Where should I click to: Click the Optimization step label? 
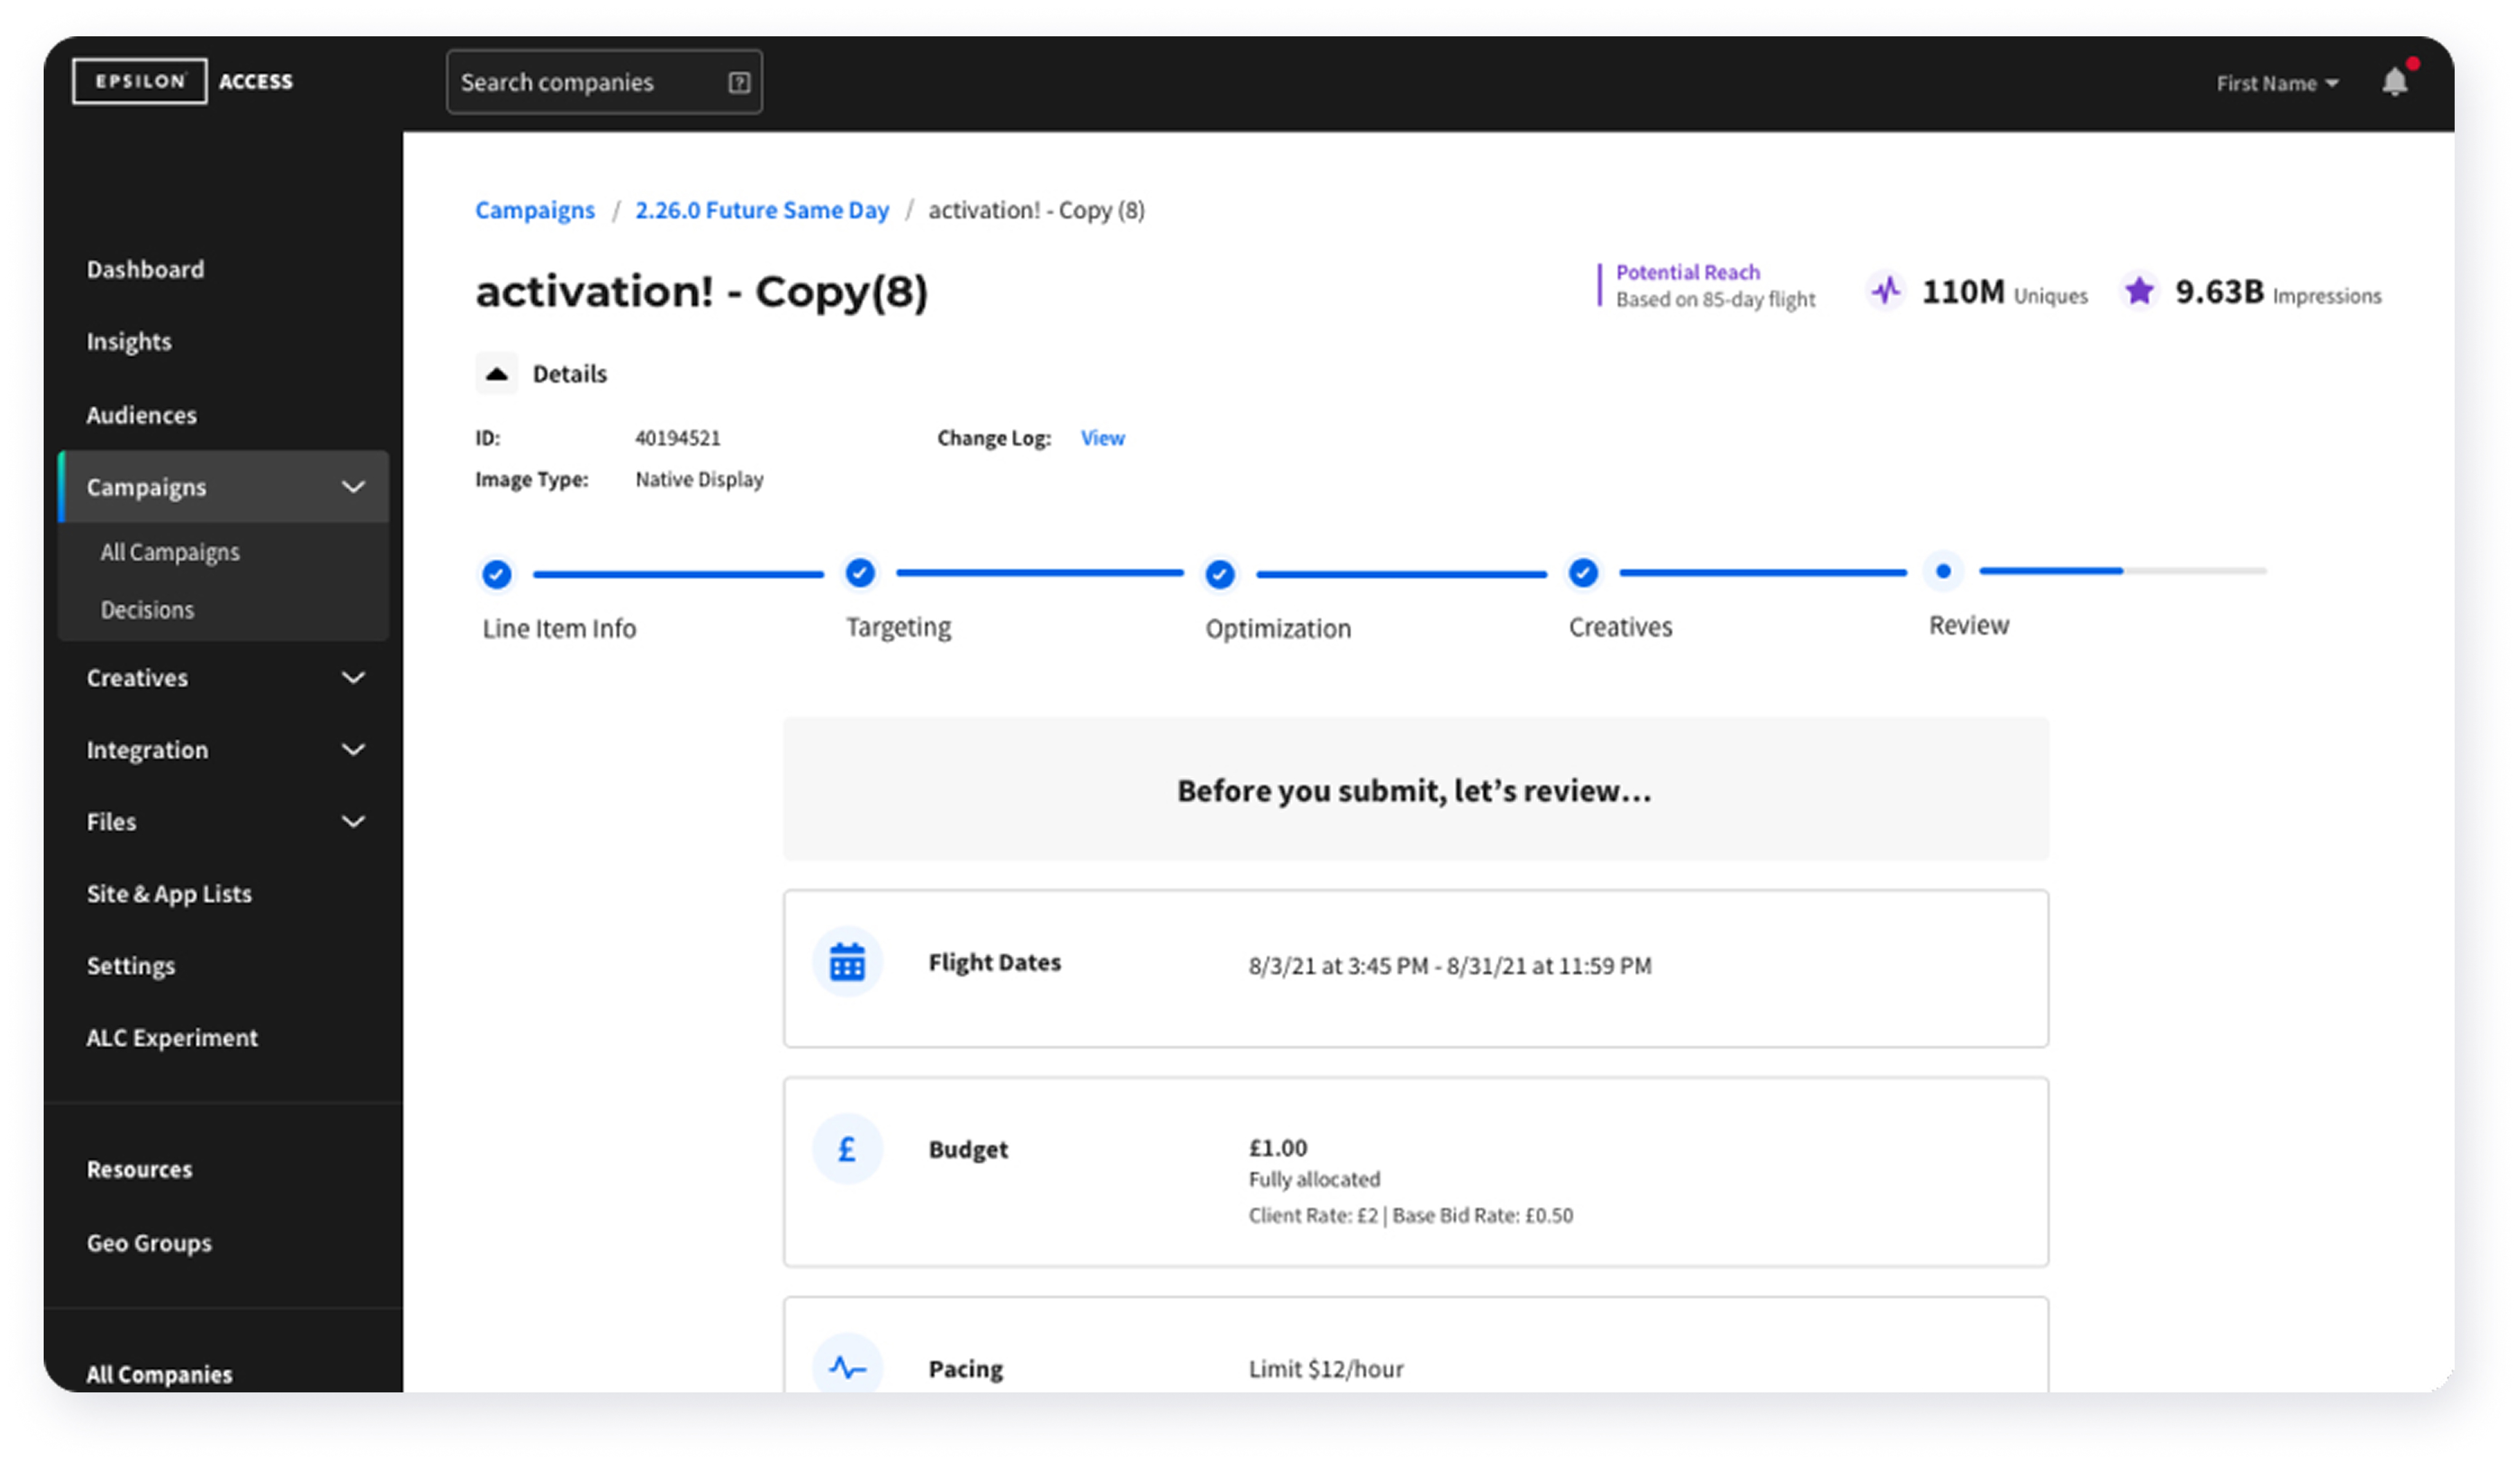pos(1278,629)
